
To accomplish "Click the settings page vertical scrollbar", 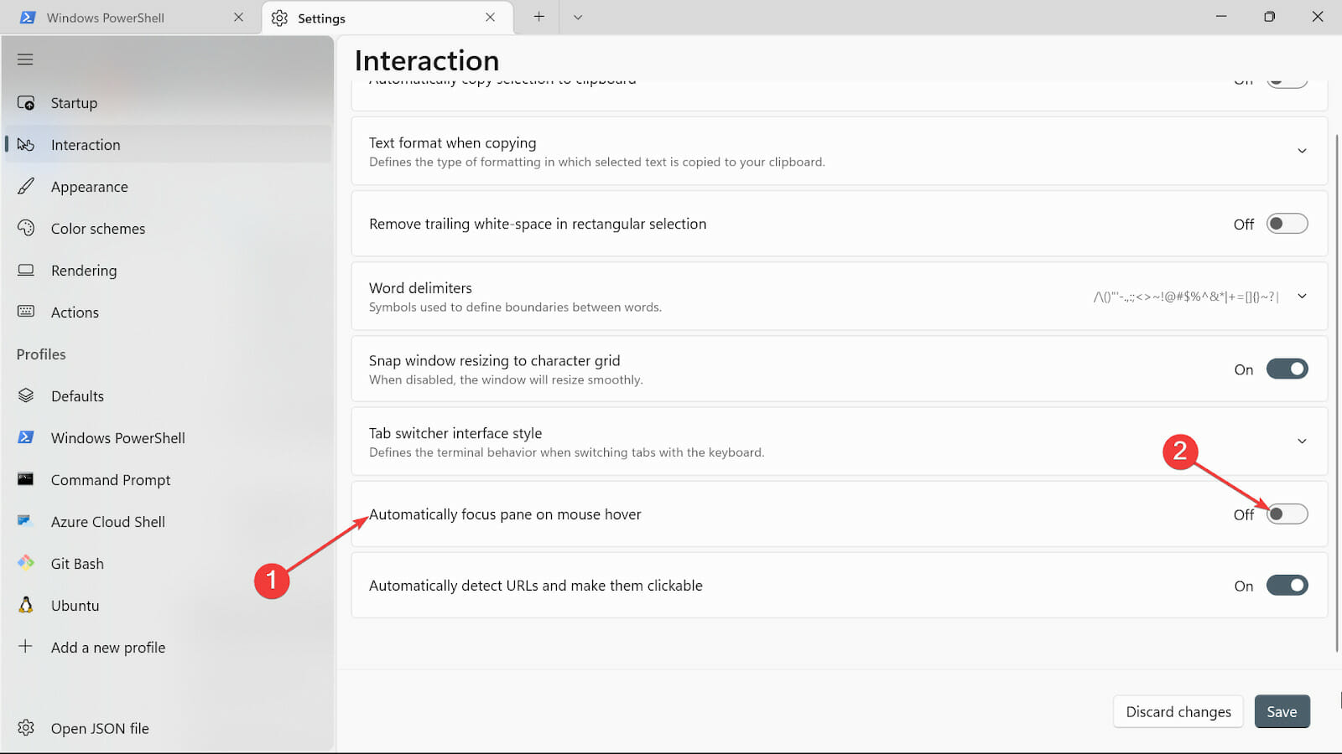I will click(1337, 392).
